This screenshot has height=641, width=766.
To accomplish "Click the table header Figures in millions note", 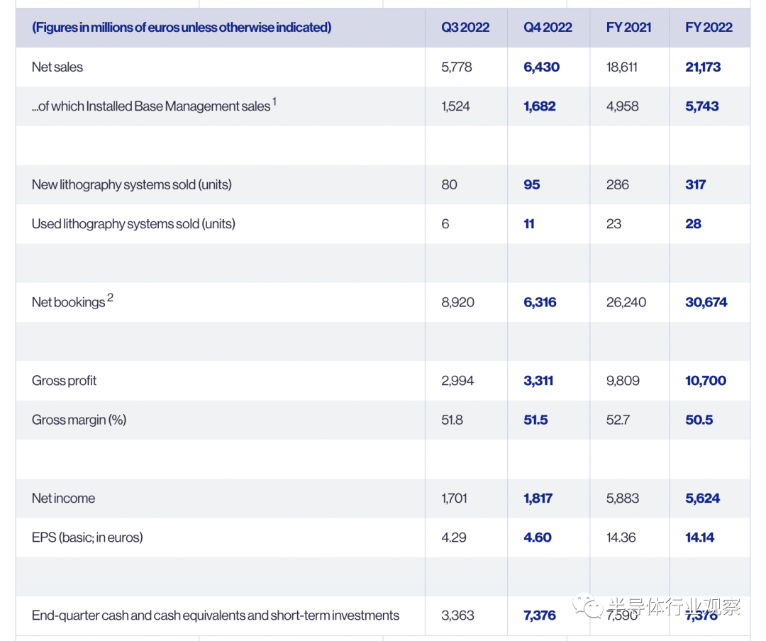I will pos(182,28).
